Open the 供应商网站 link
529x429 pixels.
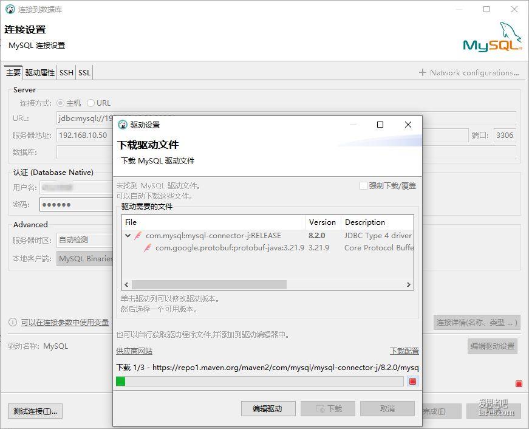(x=134, y=351)
